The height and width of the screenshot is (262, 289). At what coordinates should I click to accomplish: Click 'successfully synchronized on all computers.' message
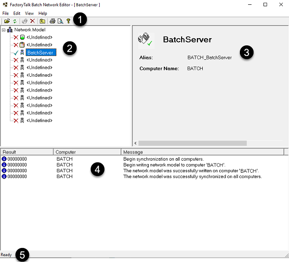[x=192, y=177]
